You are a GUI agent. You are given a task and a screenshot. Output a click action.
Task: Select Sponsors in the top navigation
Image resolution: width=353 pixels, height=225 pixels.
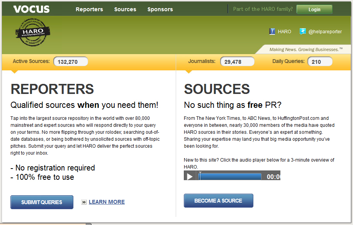(x=160, y=9)
